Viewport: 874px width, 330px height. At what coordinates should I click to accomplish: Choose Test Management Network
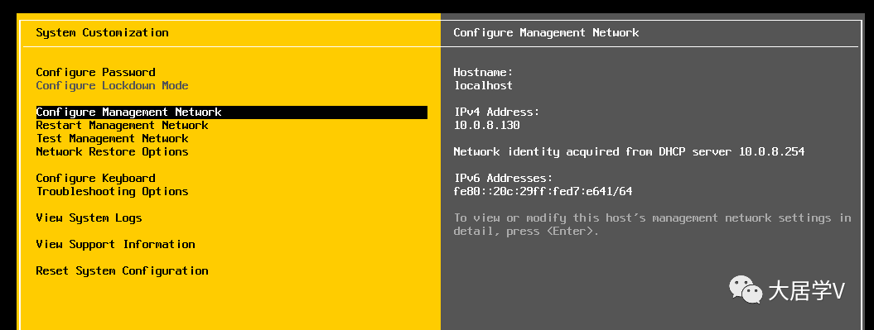coord(112,139)
